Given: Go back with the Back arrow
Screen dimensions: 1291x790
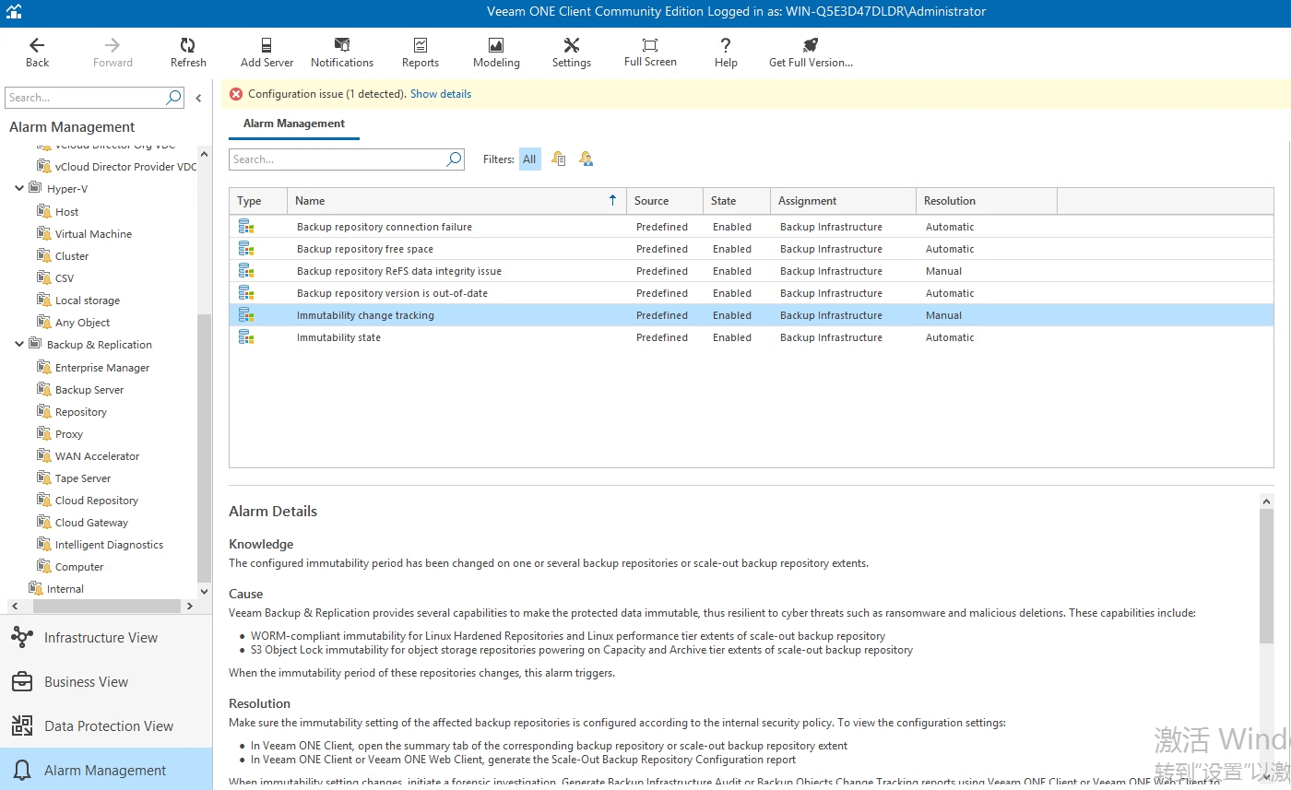Looking at the screenshot, I should (37, 53).
